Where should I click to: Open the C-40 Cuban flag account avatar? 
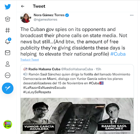[x=8, y=124]
